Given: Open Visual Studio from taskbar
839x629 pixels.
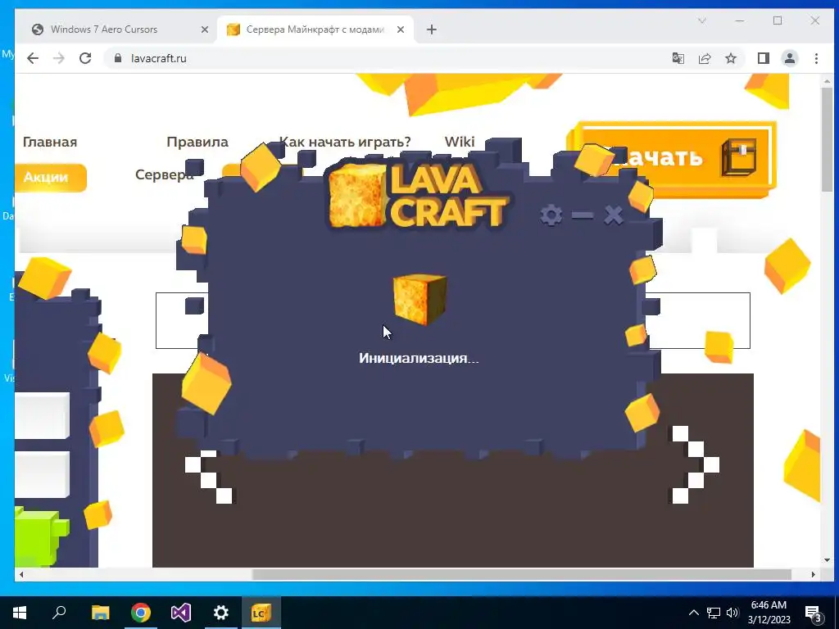Looking at the screenshot, I should (181, 613).
